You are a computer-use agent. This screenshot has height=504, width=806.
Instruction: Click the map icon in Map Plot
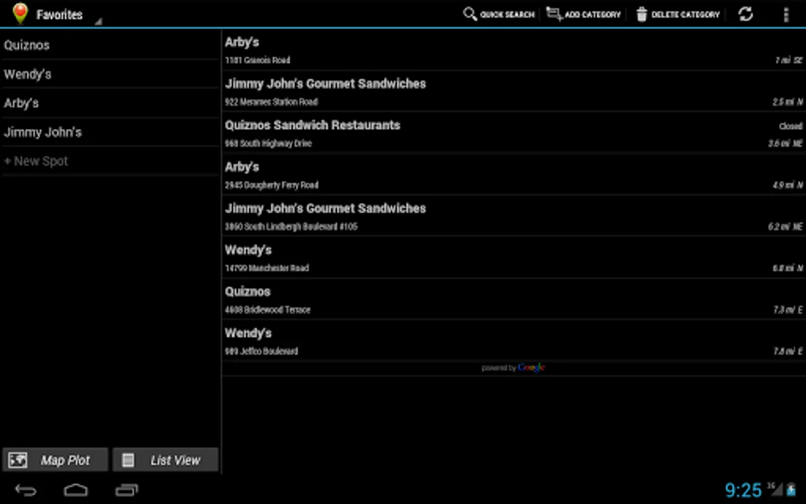click(17, 460)
